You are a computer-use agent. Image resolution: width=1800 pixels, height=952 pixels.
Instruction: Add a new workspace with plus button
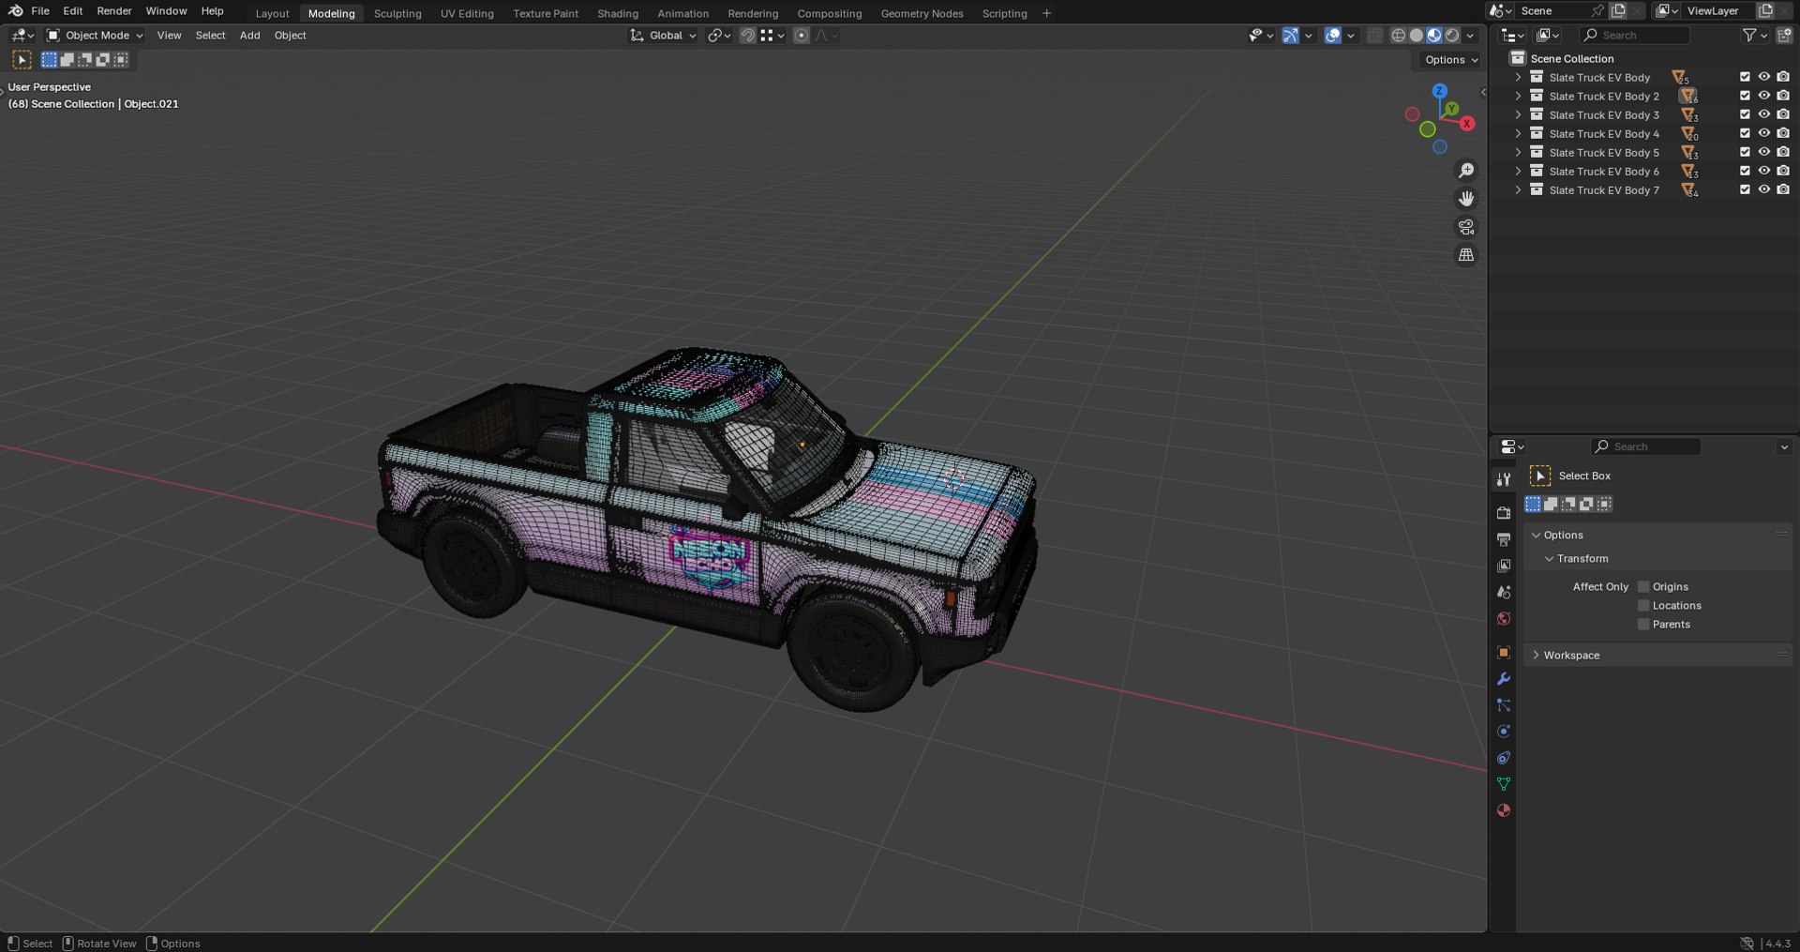1046,13
